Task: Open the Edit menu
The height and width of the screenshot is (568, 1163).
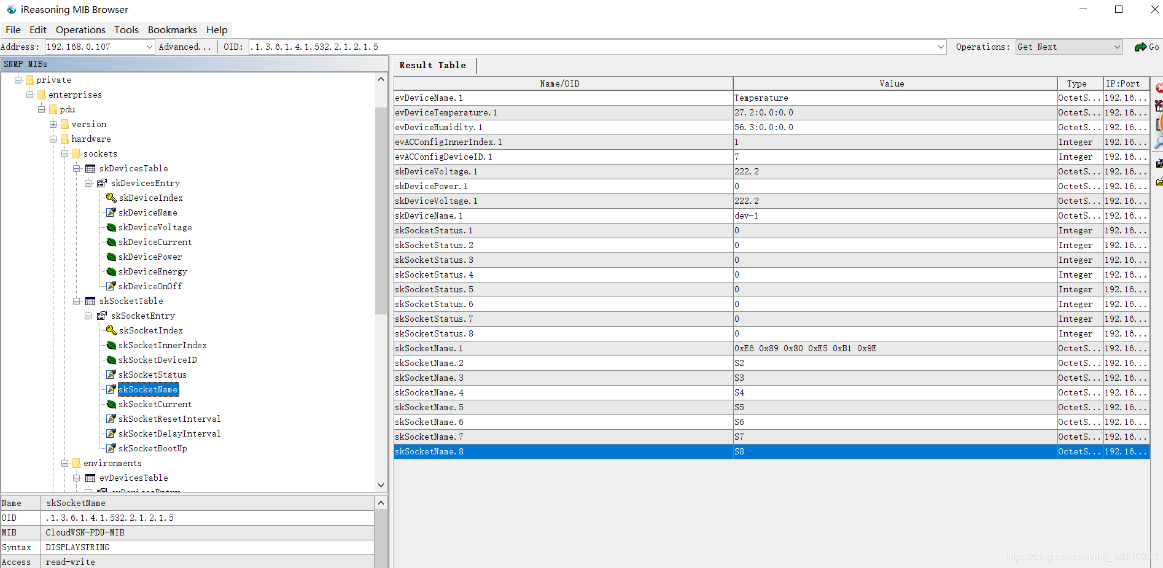Action: coord(38,29)
